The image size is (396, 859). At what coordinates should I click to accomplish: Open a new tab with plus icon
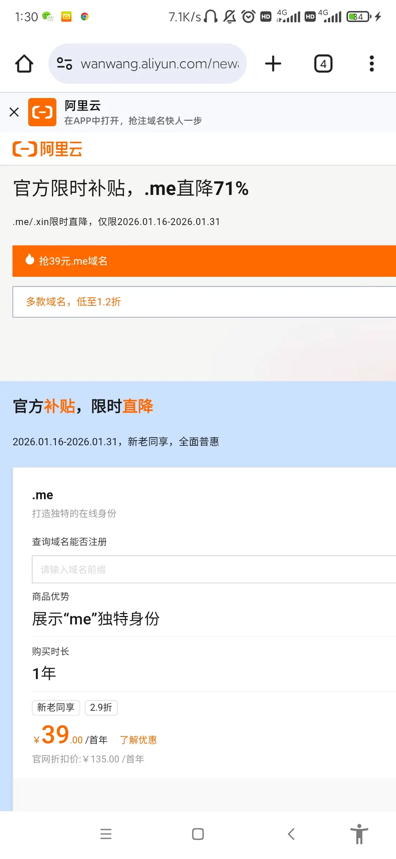pos(273,64)
